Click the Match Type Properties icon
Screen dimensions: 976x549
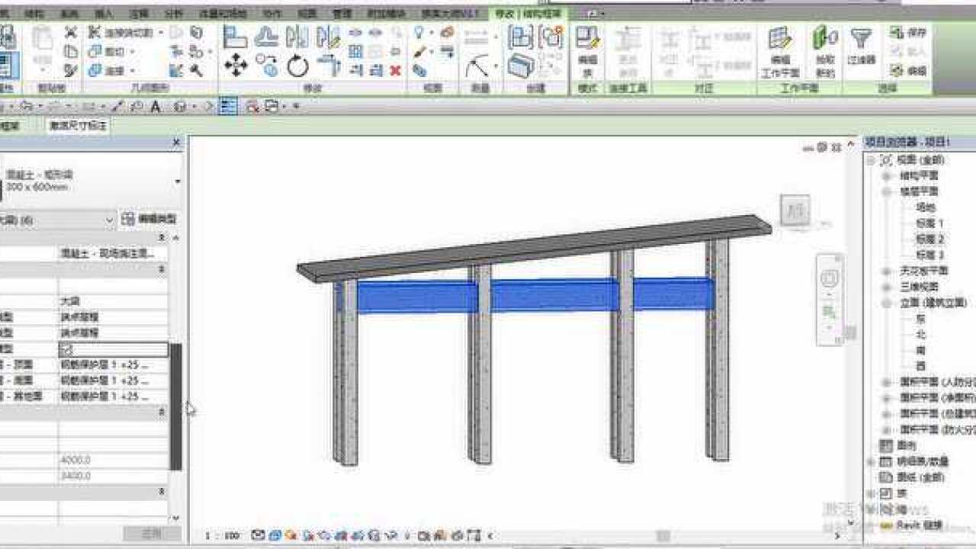pyautogui.click(x=71, y=71)
